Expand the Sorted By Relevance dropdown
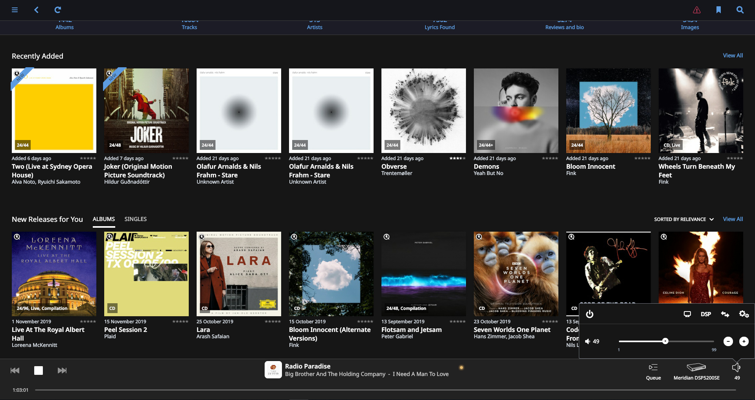The image size is (755, 400). [x=684, y=219]
